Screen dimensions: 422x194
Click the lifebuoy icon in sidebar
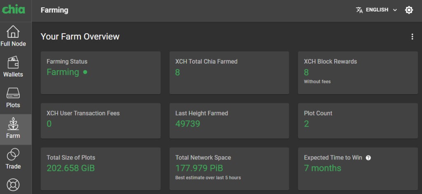click(x=13, y=185)
